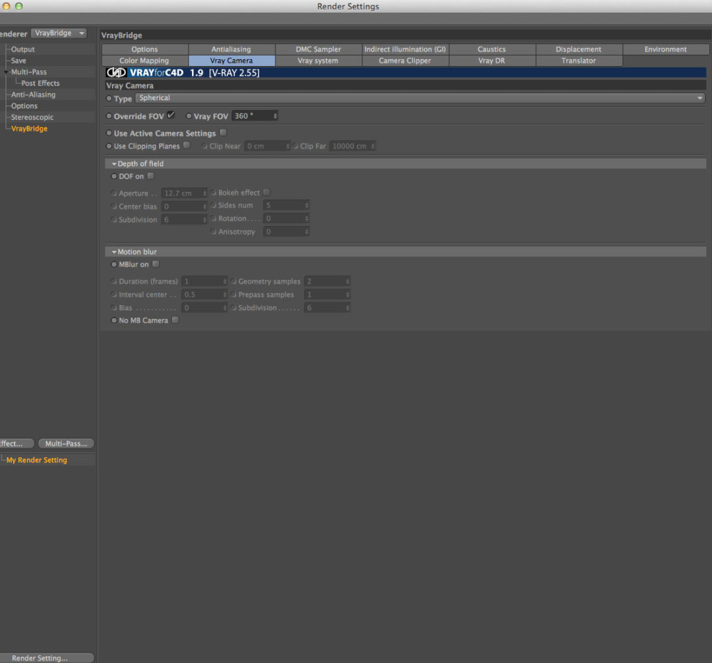Open the Translator tab
This screenshot has height=663, width=712.
[x=579, y=60]
